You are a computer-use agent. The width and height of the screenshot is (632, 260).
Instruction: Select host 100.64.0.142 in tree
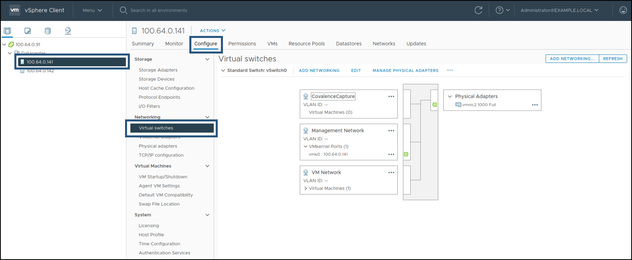40,71
